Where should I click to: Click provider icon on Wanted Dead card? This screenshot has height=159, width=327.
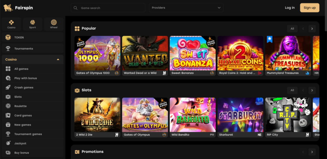pyautogui.click(x=164, y=73)
